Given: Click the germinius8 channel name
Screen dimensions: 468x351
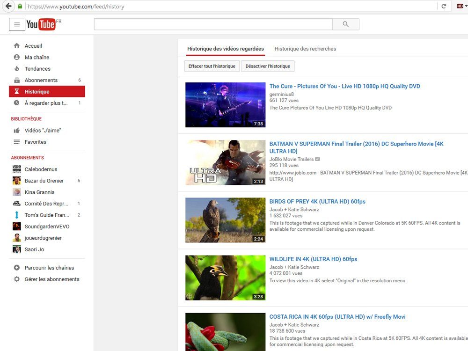Looking at the screenshot, I should click(x=281, y=95).
